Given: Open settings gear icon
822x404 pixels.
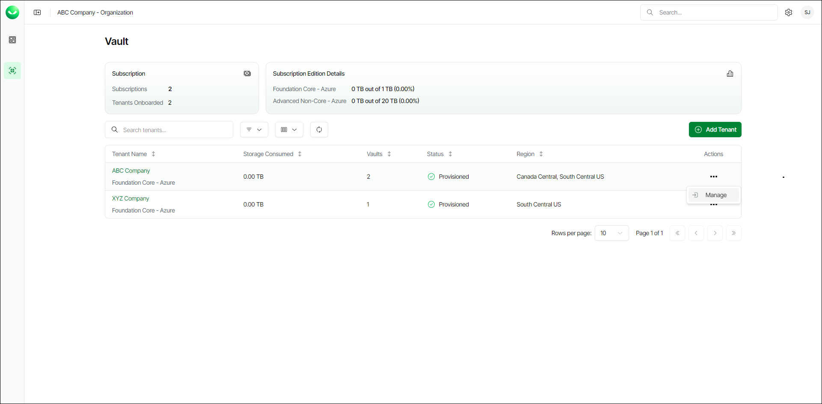Looking at the screenshot, I should (x=789, y=12).
